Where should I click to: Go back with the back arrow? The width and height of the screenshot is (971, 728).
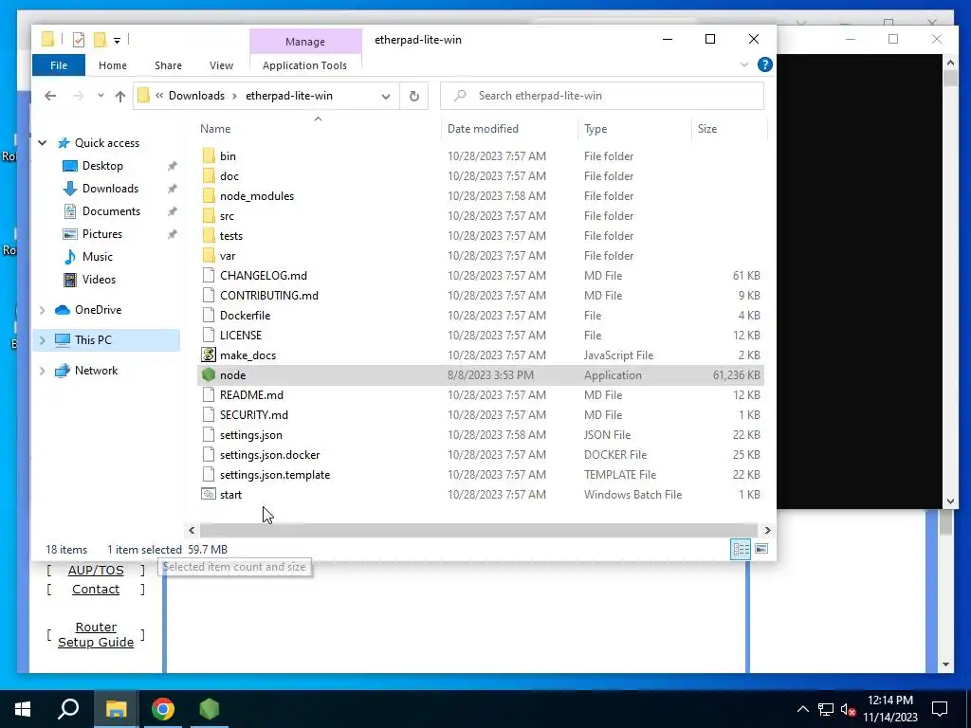50,96
